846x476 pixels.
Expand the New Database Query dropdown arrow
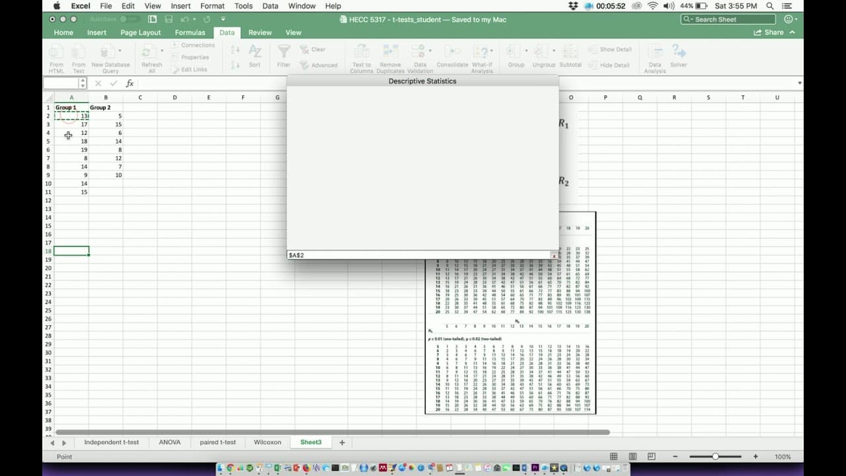click(x=120, y=51)
